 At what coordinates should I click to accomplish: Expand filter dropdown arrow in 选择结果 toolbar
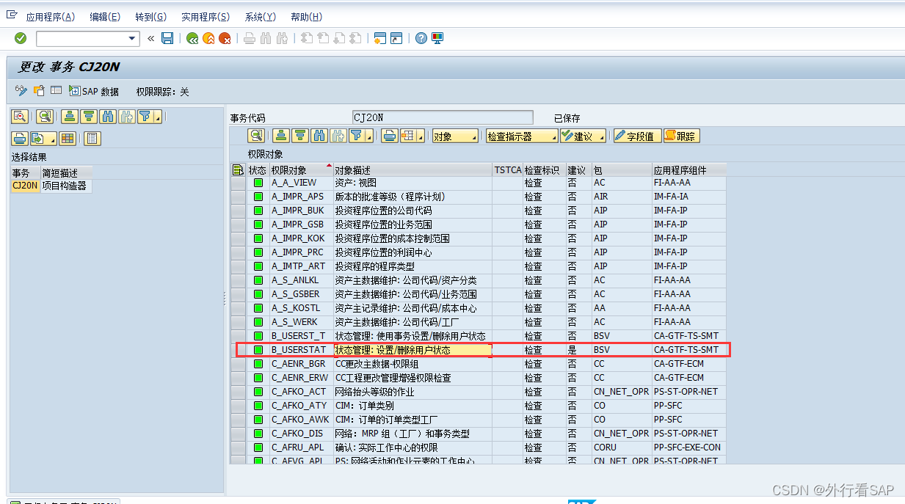[x=157, y=116]
